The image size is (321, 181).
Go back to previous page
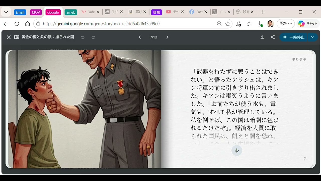point(6,24)
